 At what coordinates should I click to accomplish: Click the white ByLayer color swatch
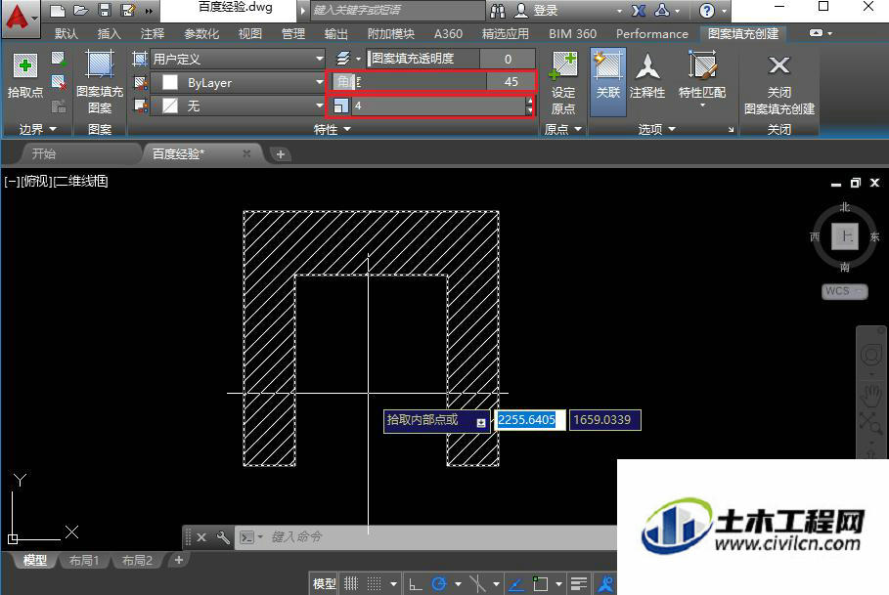170,83
